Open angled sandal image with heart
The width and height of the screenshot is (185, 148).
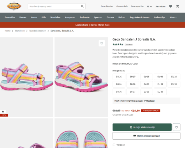coord(81,77)
